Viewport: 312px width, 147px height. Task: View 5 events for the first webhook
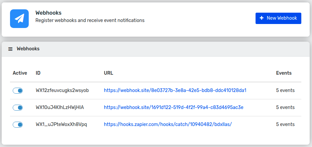click(285, 90)
